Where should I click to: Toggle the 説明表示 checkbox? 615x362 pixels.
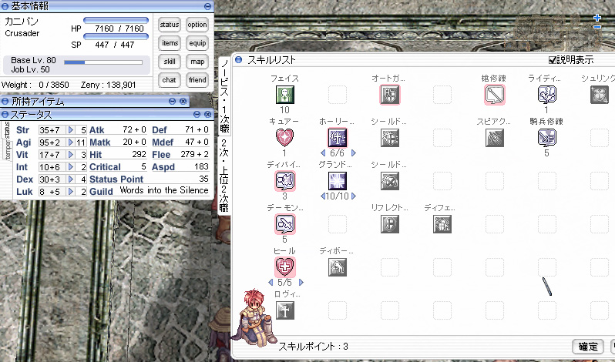[553, 60]
